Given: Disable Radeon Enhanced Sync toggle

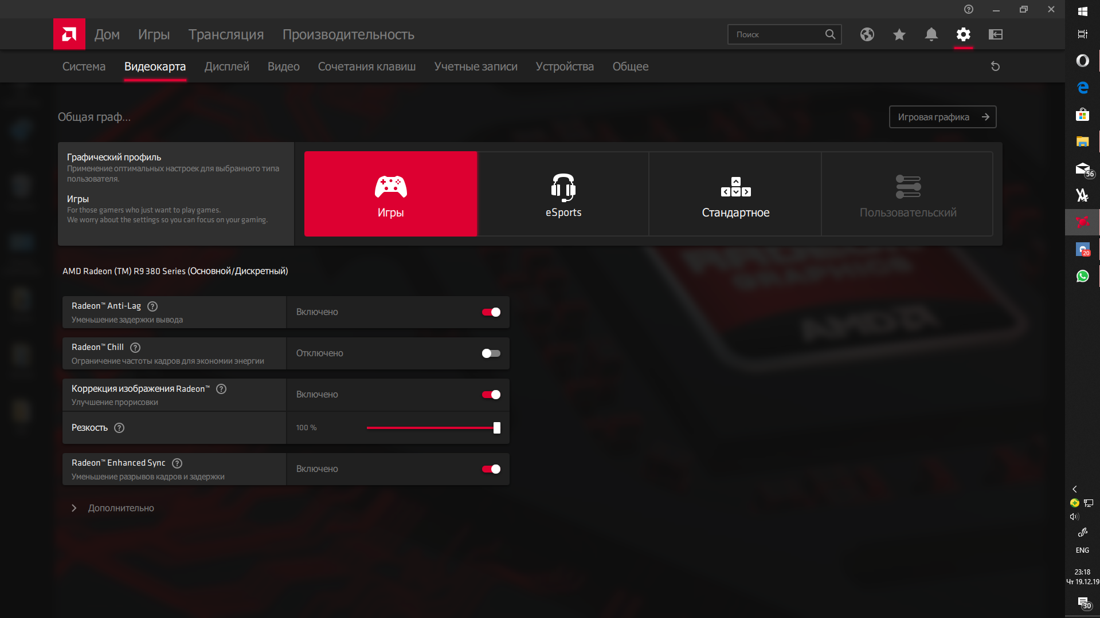Looking at the screenshot, I should 491,469.
